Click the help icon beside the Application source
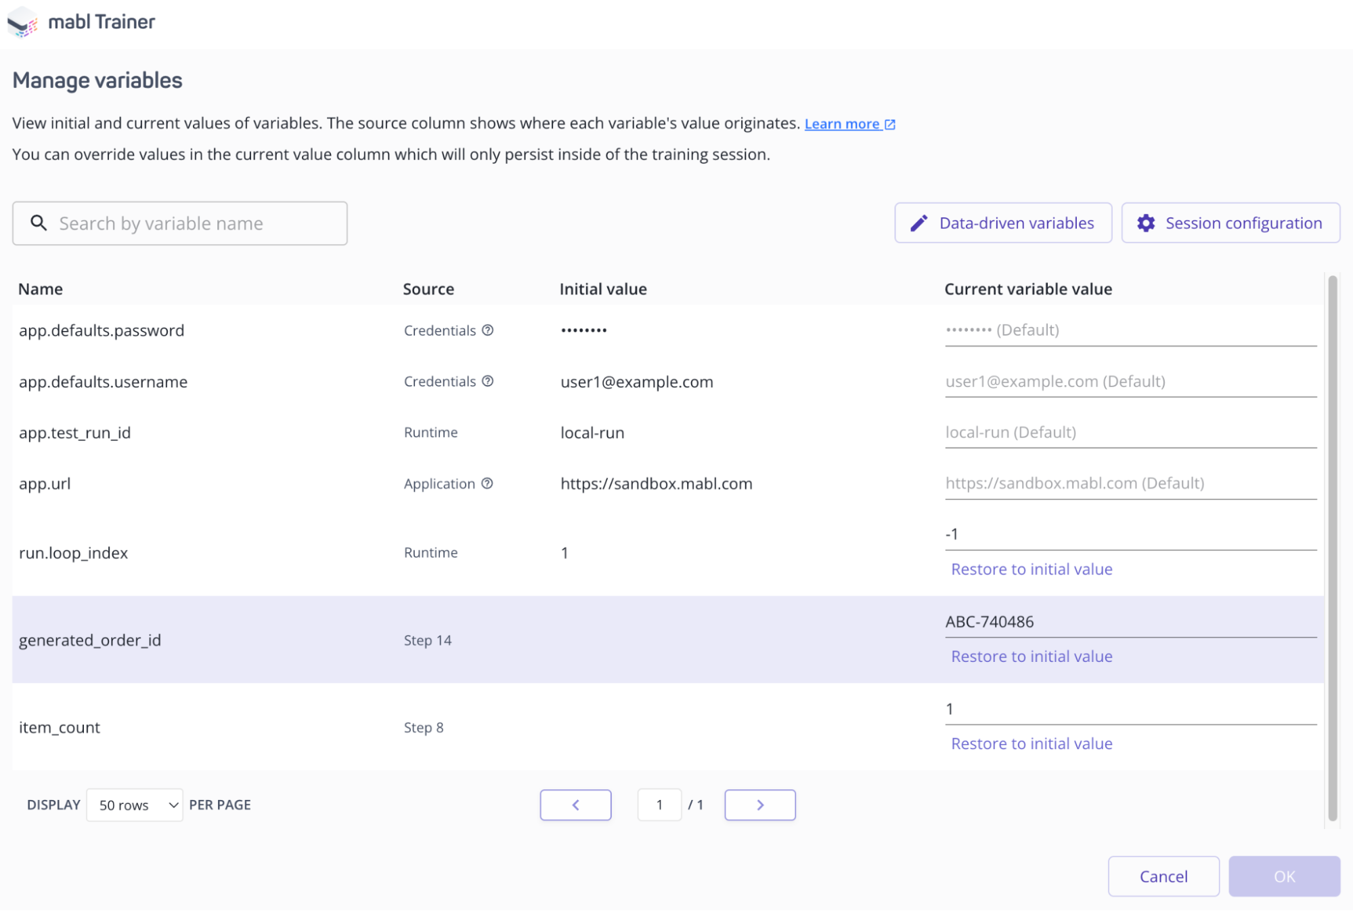The width and height of the screenshot is (1353, 911). (x=489, y=483)
